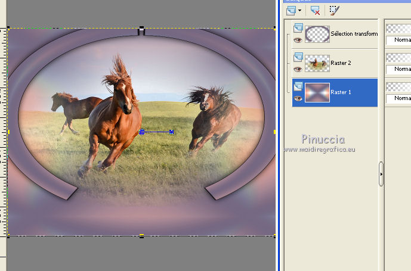
Task: Click the Sélection transform layer type icon
Action: point(298,28)
